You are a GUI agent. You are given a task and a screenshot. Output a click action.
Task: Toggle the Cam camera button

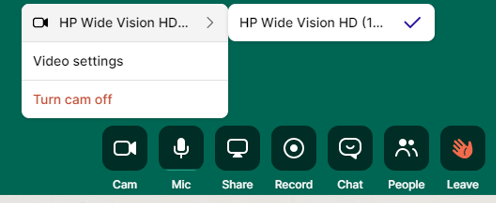125,148
